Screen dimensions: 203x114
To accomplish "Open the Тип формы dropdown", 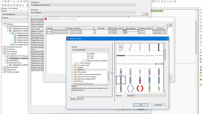I will point(83,5).
